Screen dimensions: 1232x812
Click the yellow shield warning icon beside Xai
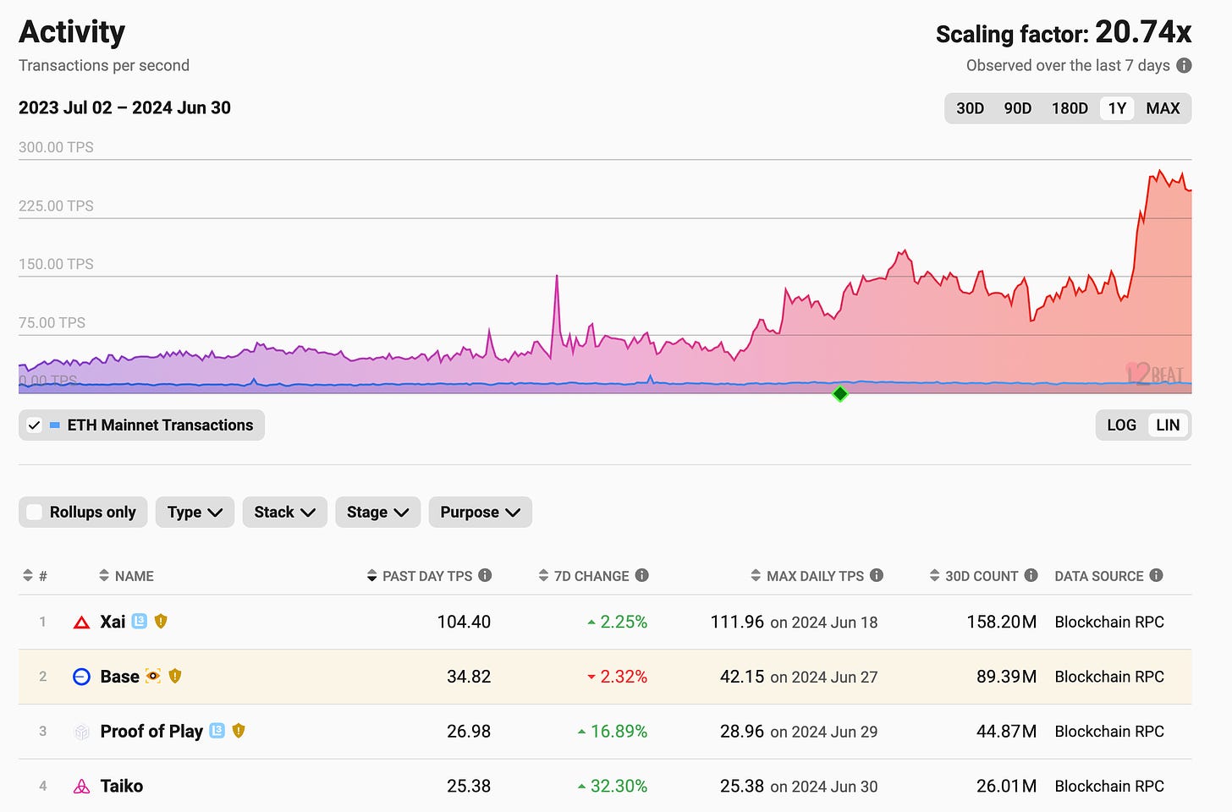tap(161, 622)
